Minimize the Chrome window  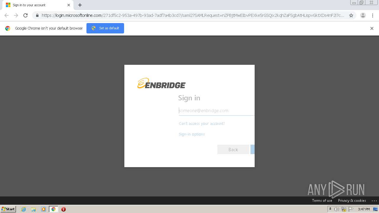[x=354, y=2]
